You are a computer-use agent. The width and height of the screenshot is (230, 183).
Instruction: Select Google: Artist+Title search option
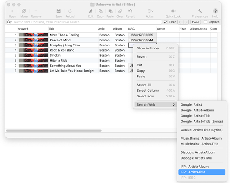tap(202, 116)
